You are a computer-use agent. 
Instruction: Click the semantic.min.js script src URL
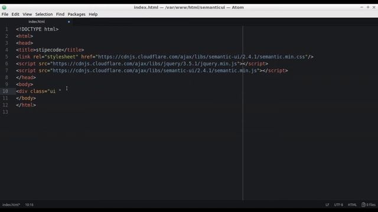pyautogui.click(x=155, y=71)
